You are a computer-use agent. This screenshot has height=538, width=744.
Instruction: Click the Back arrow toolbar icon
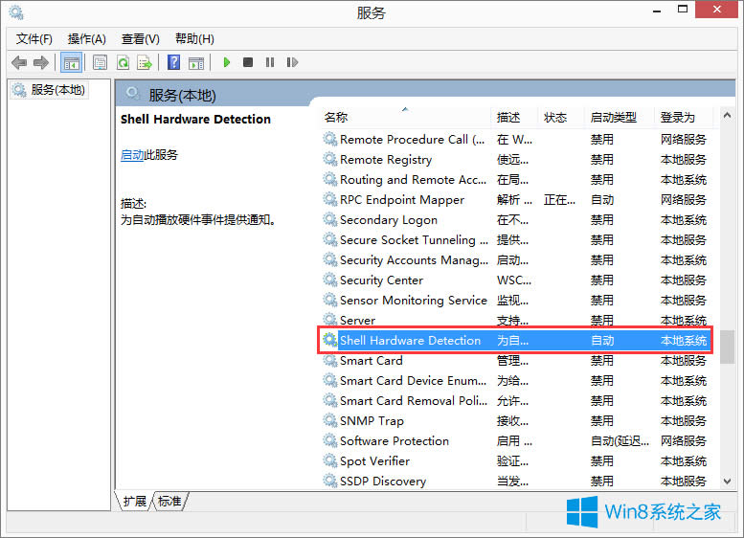(19, 62)
